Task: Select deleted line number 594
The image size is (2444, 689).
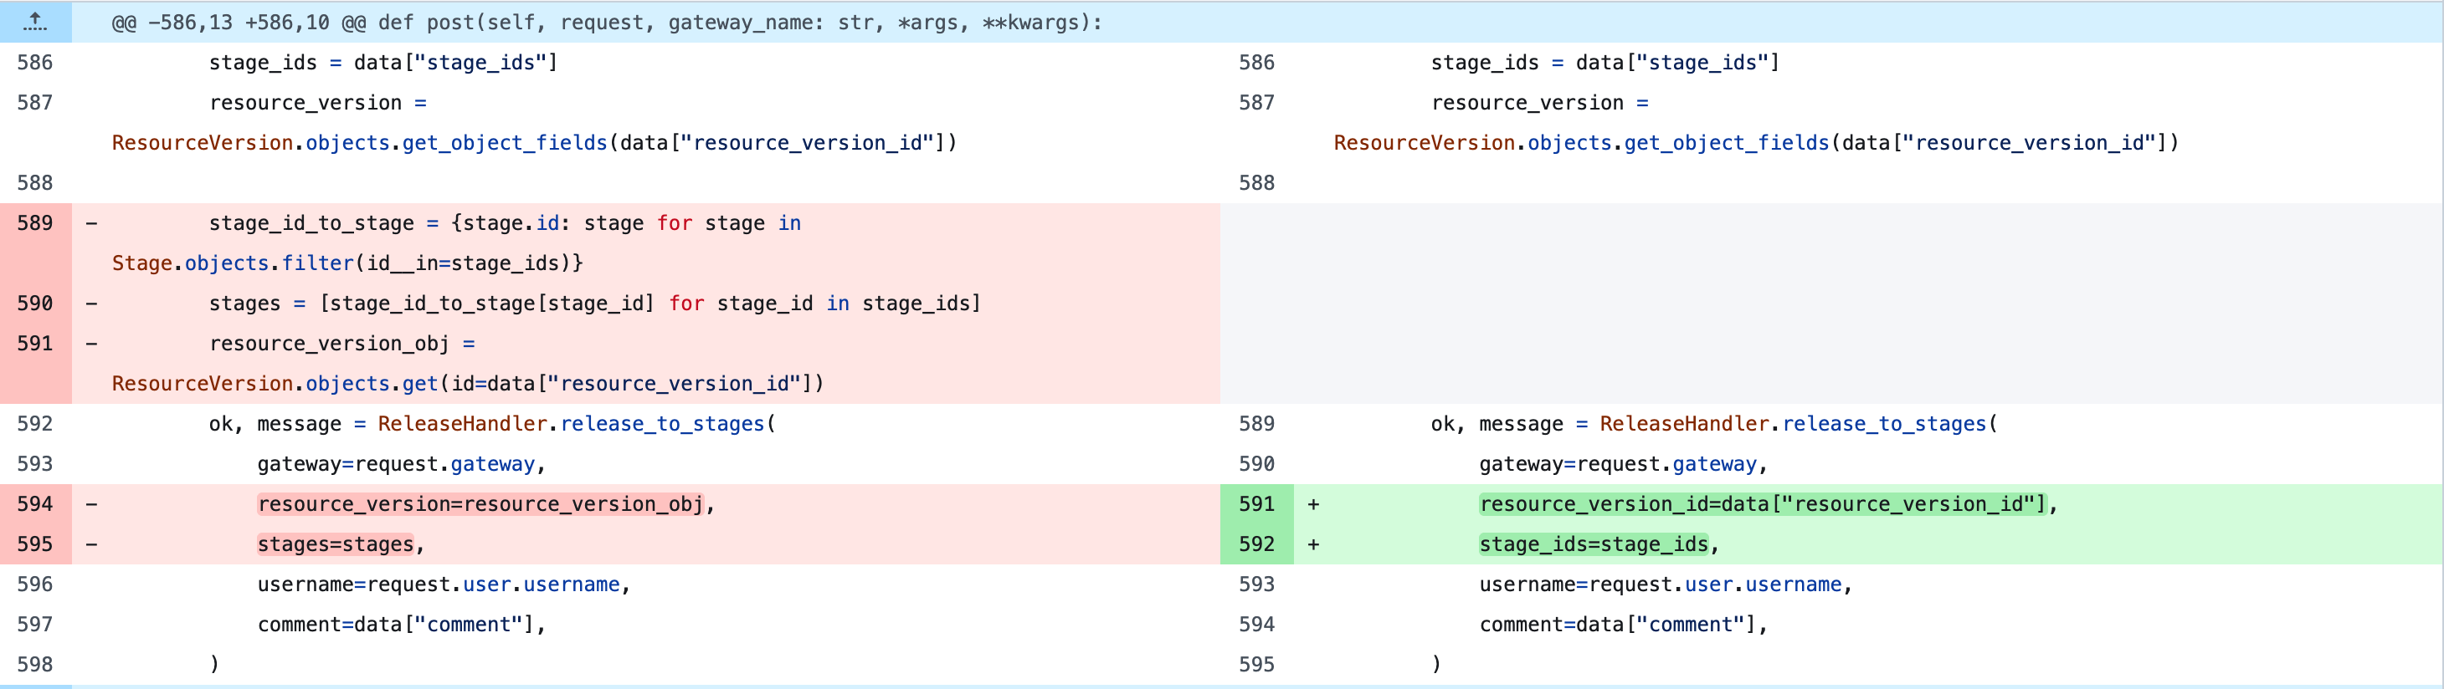Action: pyautogui.click(x=35, y=504)
